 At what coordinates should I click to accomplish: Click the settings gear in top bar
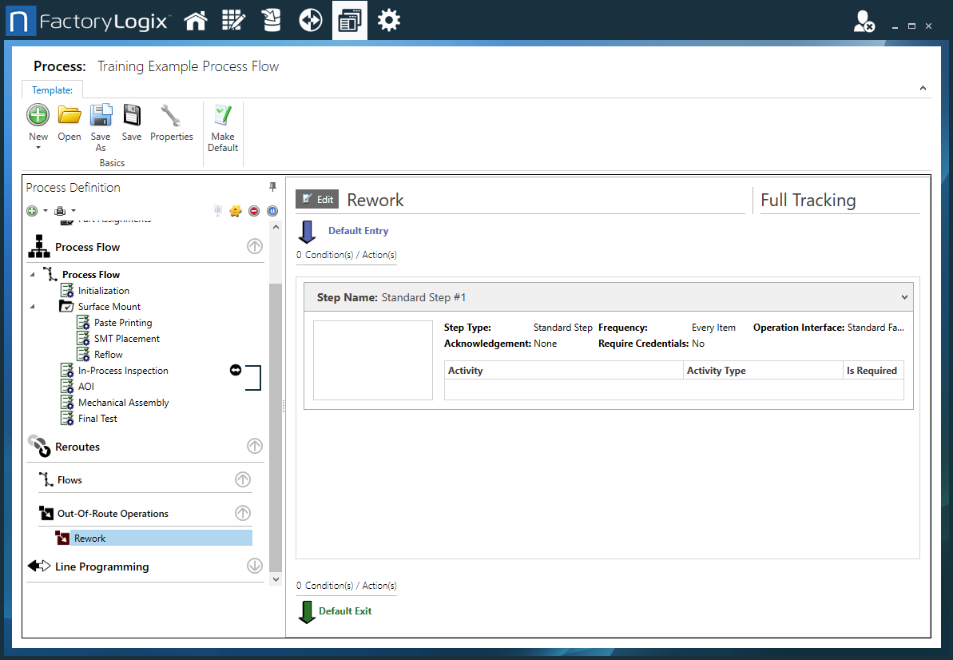point(389,21)
